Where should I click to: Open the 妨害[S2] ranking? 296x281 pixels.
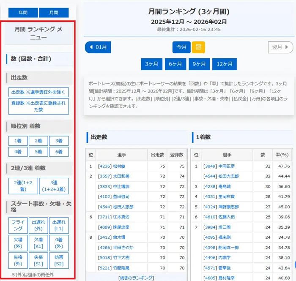coord(59,261)
